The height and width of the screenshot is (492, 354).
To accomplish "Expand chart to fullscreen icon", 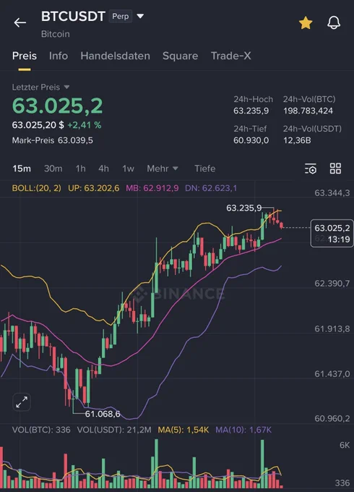I will pos(22,402).
